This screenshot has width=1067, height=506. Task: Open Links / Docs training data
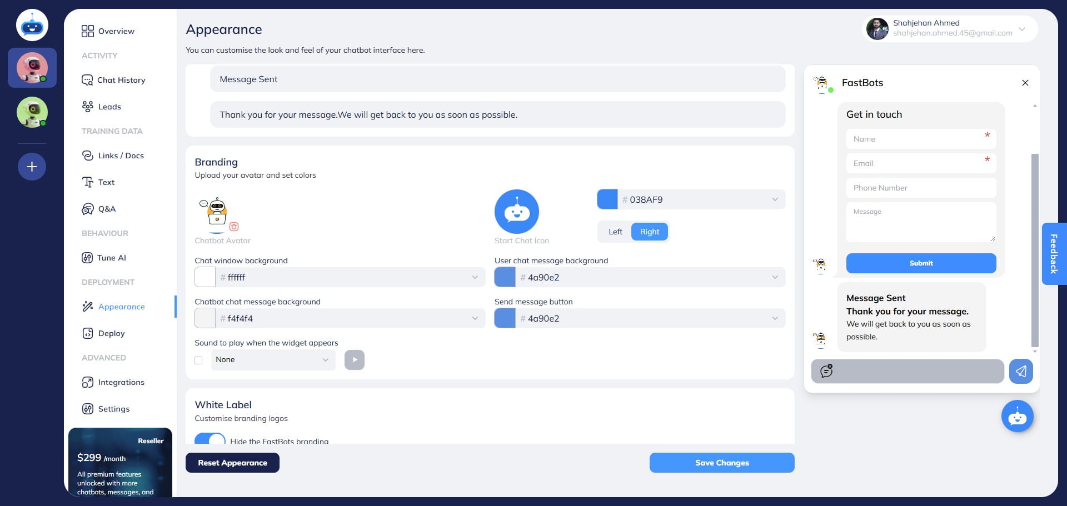121,156
